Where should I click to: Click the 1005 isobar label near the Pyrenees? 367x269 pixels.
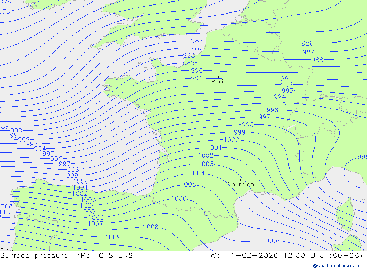coord(188,185)
